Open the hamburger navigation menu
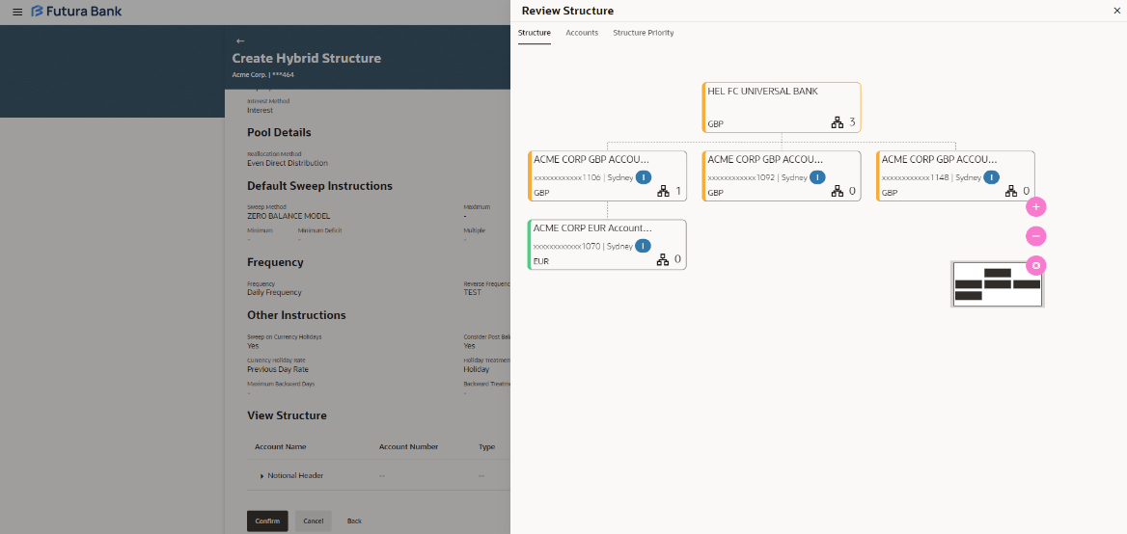This screenshot has width=1127, height=534. pos(16,12)
